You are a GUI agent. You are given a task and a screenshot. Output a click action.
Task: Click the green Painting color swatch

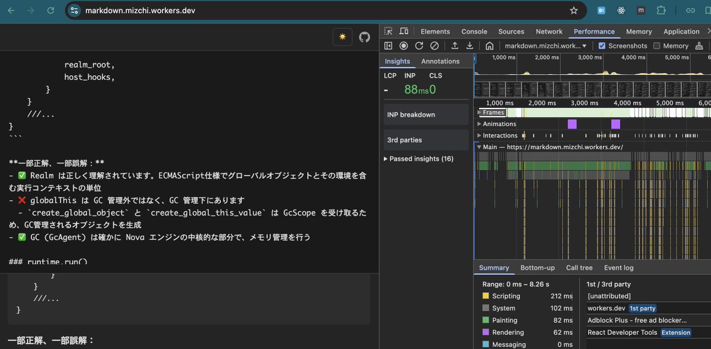[486, 320]
